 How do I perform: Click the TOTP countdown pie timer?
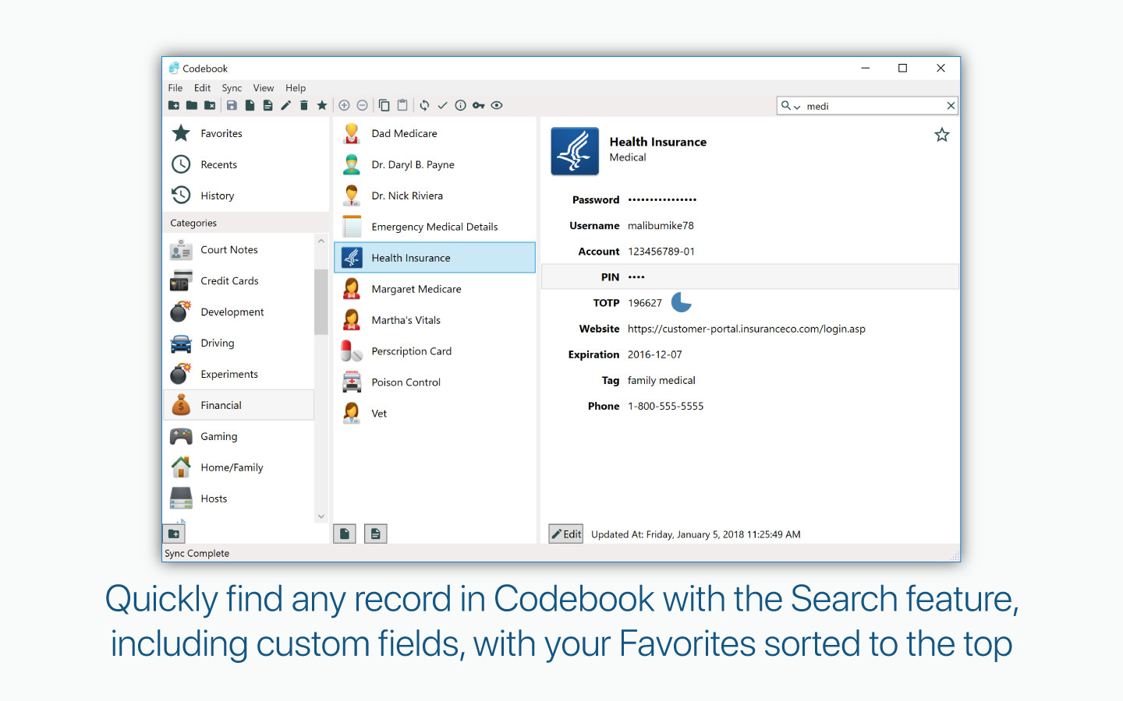tap(682, 302)
